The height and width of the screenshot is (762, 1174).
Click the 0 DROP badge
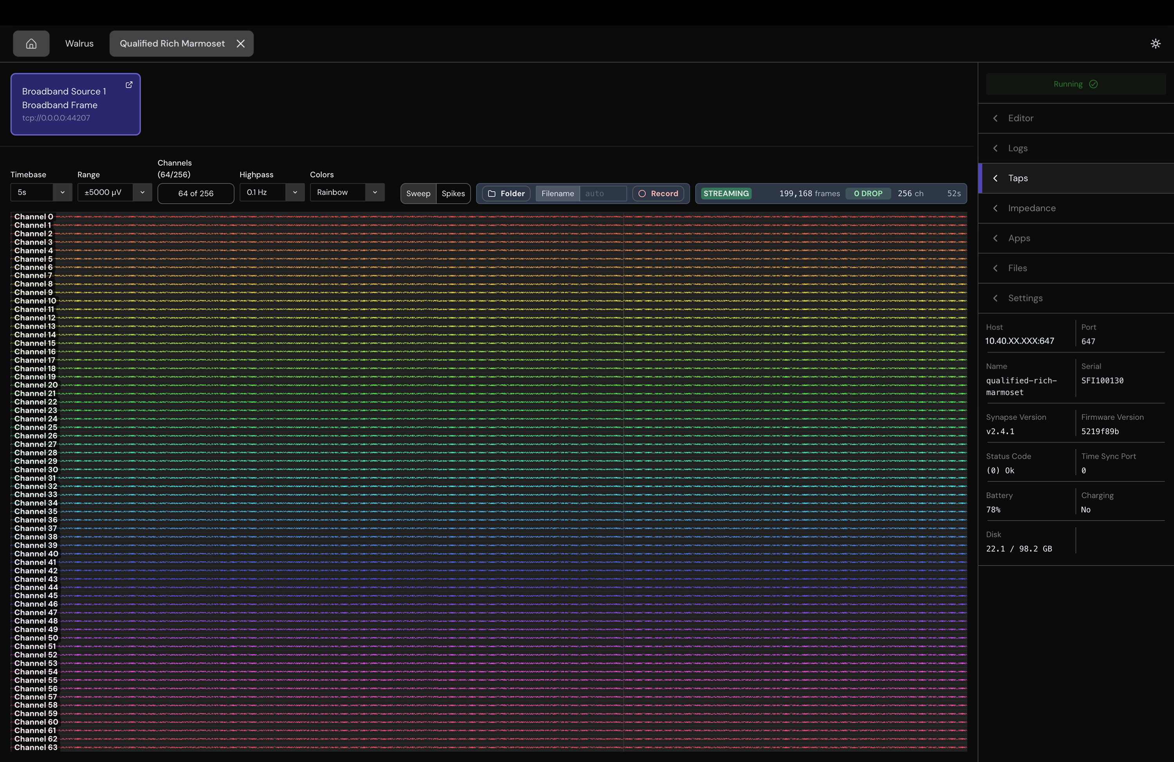click(x=868, y=193)
